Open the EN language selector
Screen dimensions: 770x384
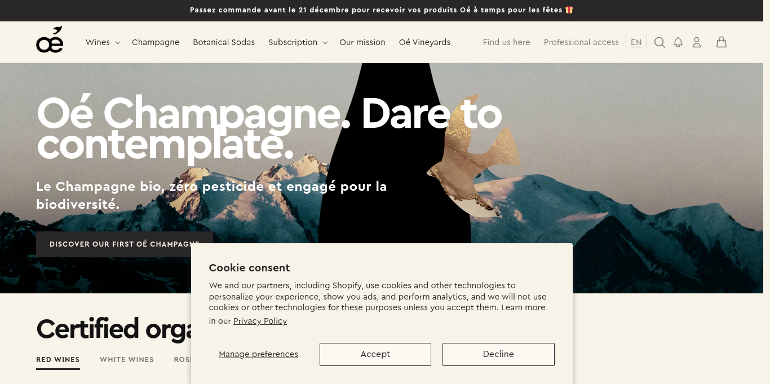[636, 42]
